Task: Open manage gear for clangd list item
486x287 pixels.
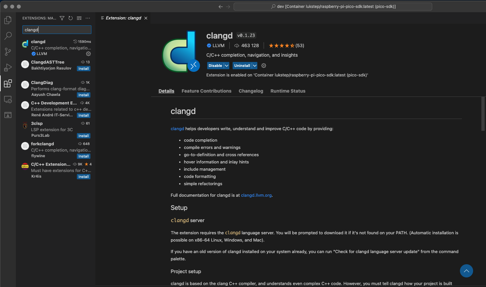Action: pyautogui.click(x=88, y=54)
